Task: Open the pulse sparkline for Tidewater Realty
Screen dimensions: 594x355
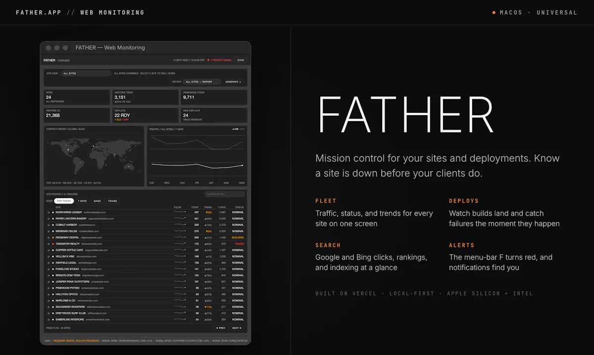Action: pos(180,244)
